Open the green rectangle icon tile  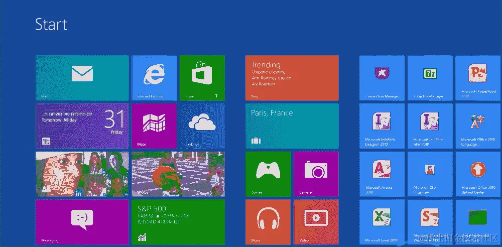[x=478, y=222]
